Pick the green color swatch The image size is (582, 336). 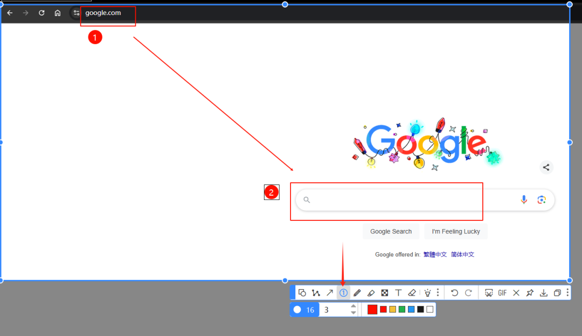[402, 310]
